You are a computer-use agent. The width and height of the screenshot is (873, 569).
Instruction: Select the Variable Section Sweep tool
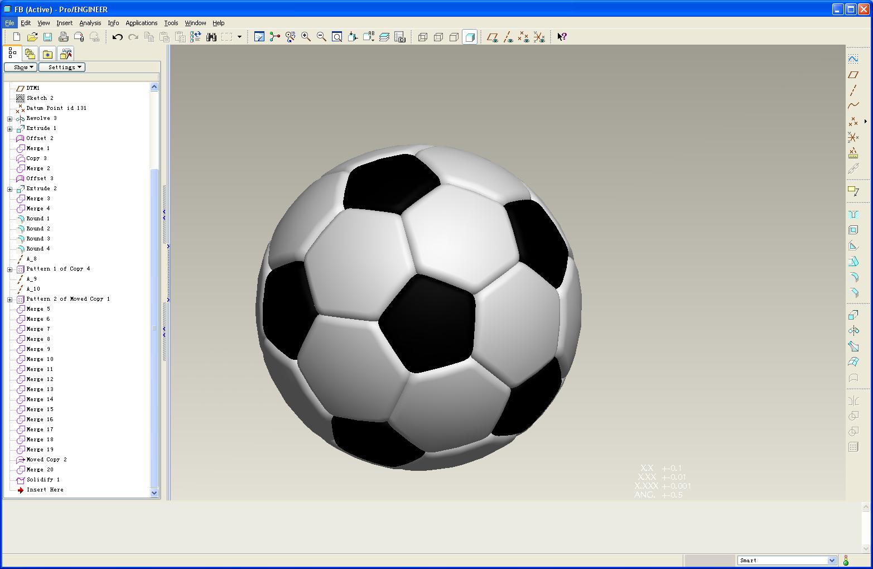pos(853,346)
